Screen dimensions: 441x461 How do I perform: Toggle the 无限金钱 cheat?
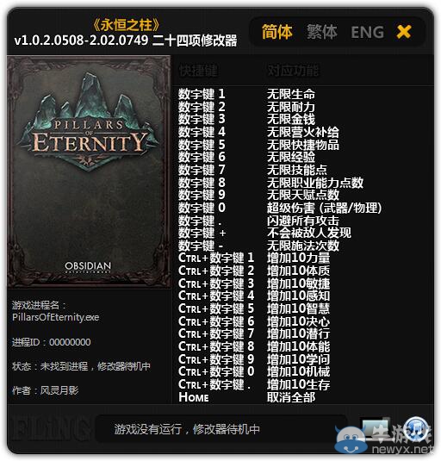click(291, 119)
